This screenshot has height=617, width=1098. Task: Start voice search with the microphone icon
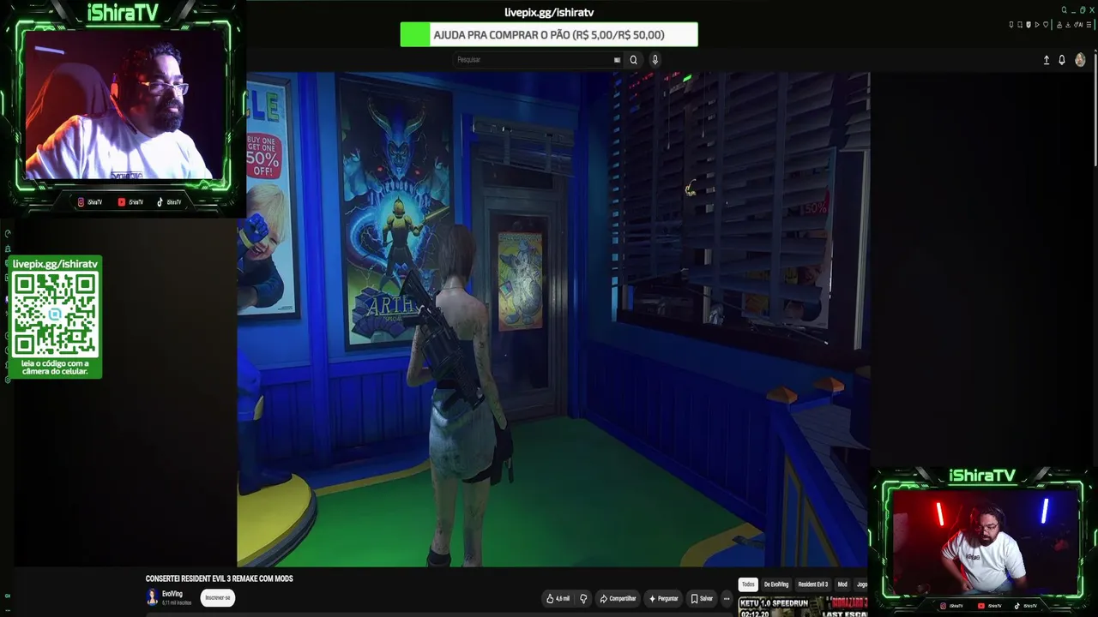[655, 60]
